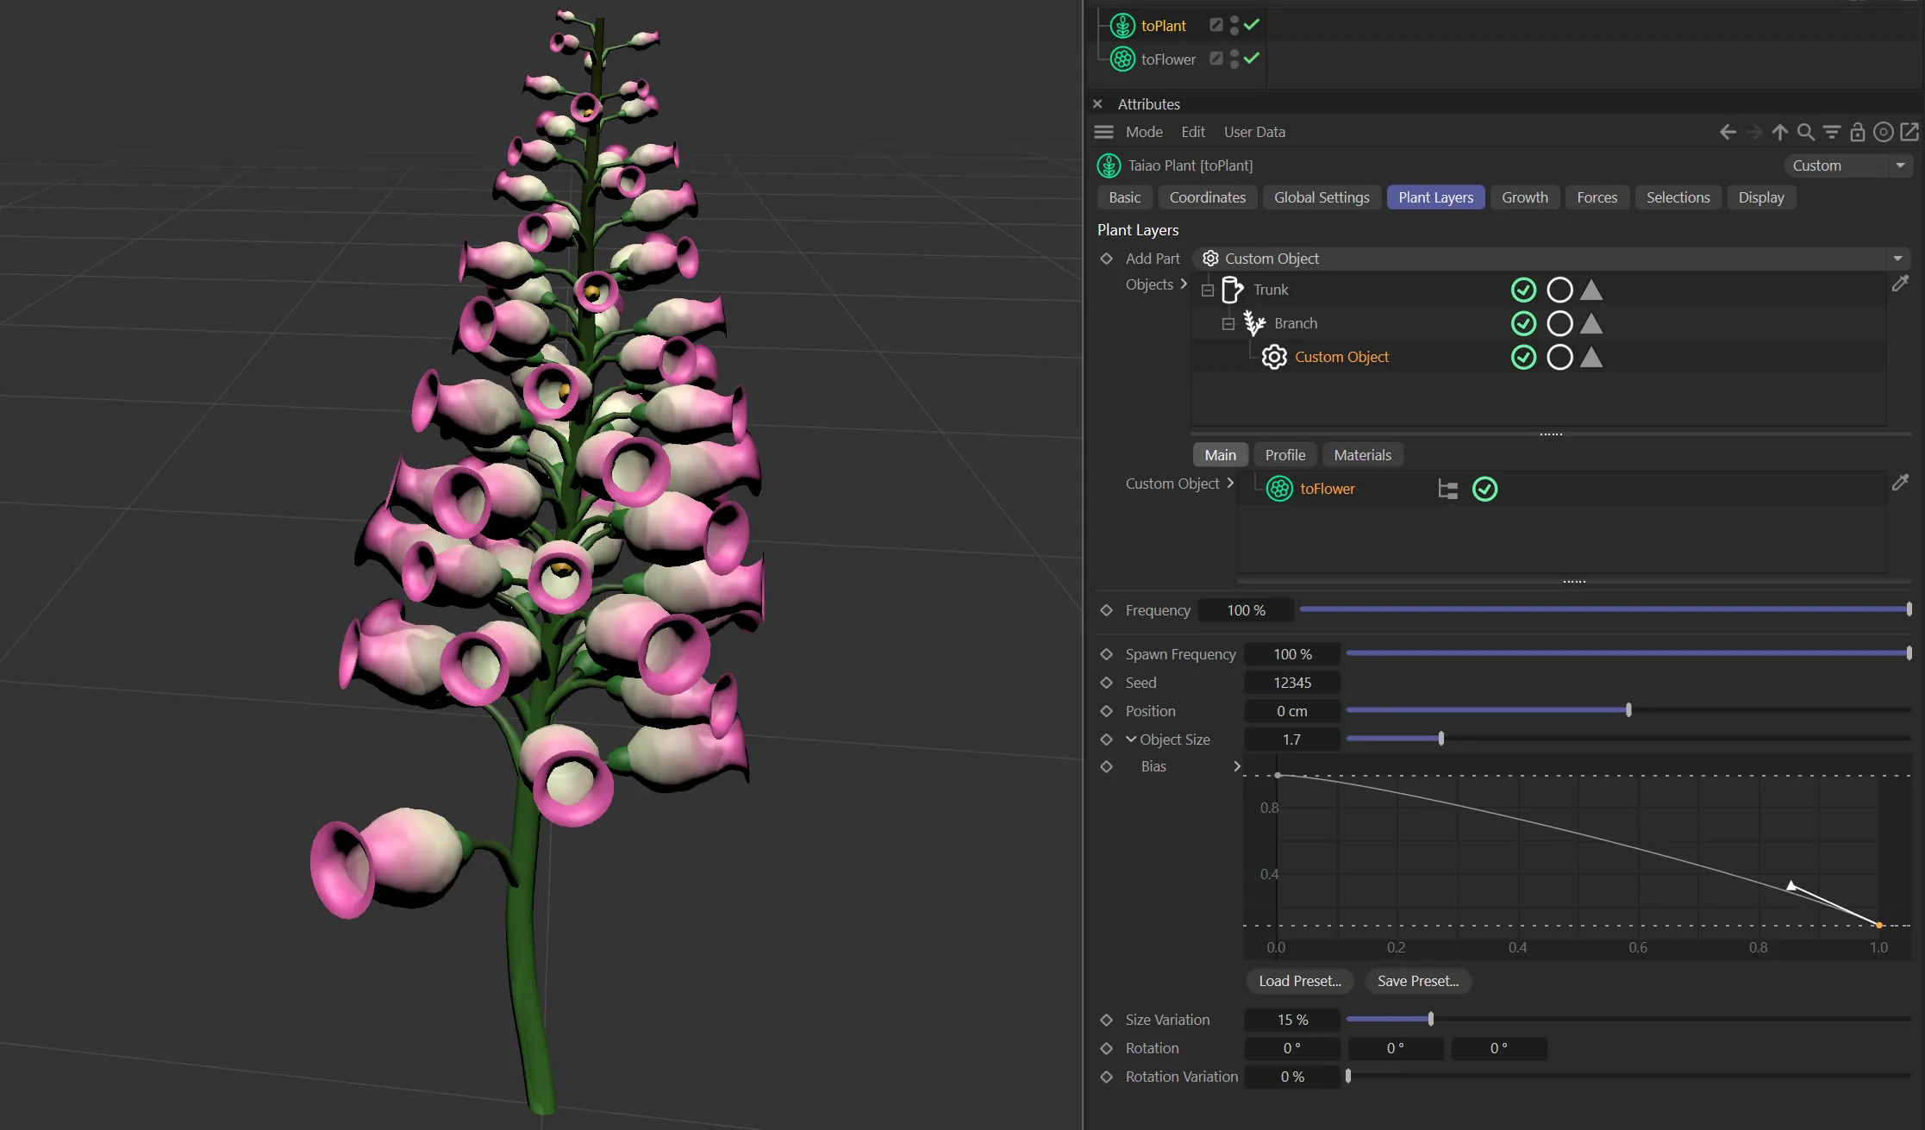This screenshot has width=1925, height=1130.
Task: Click hierarchy icon next to toFlower
Action: pyautogui.click(x=1447, y=490)
